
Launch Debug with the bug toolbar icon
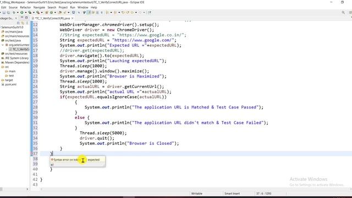14,13
